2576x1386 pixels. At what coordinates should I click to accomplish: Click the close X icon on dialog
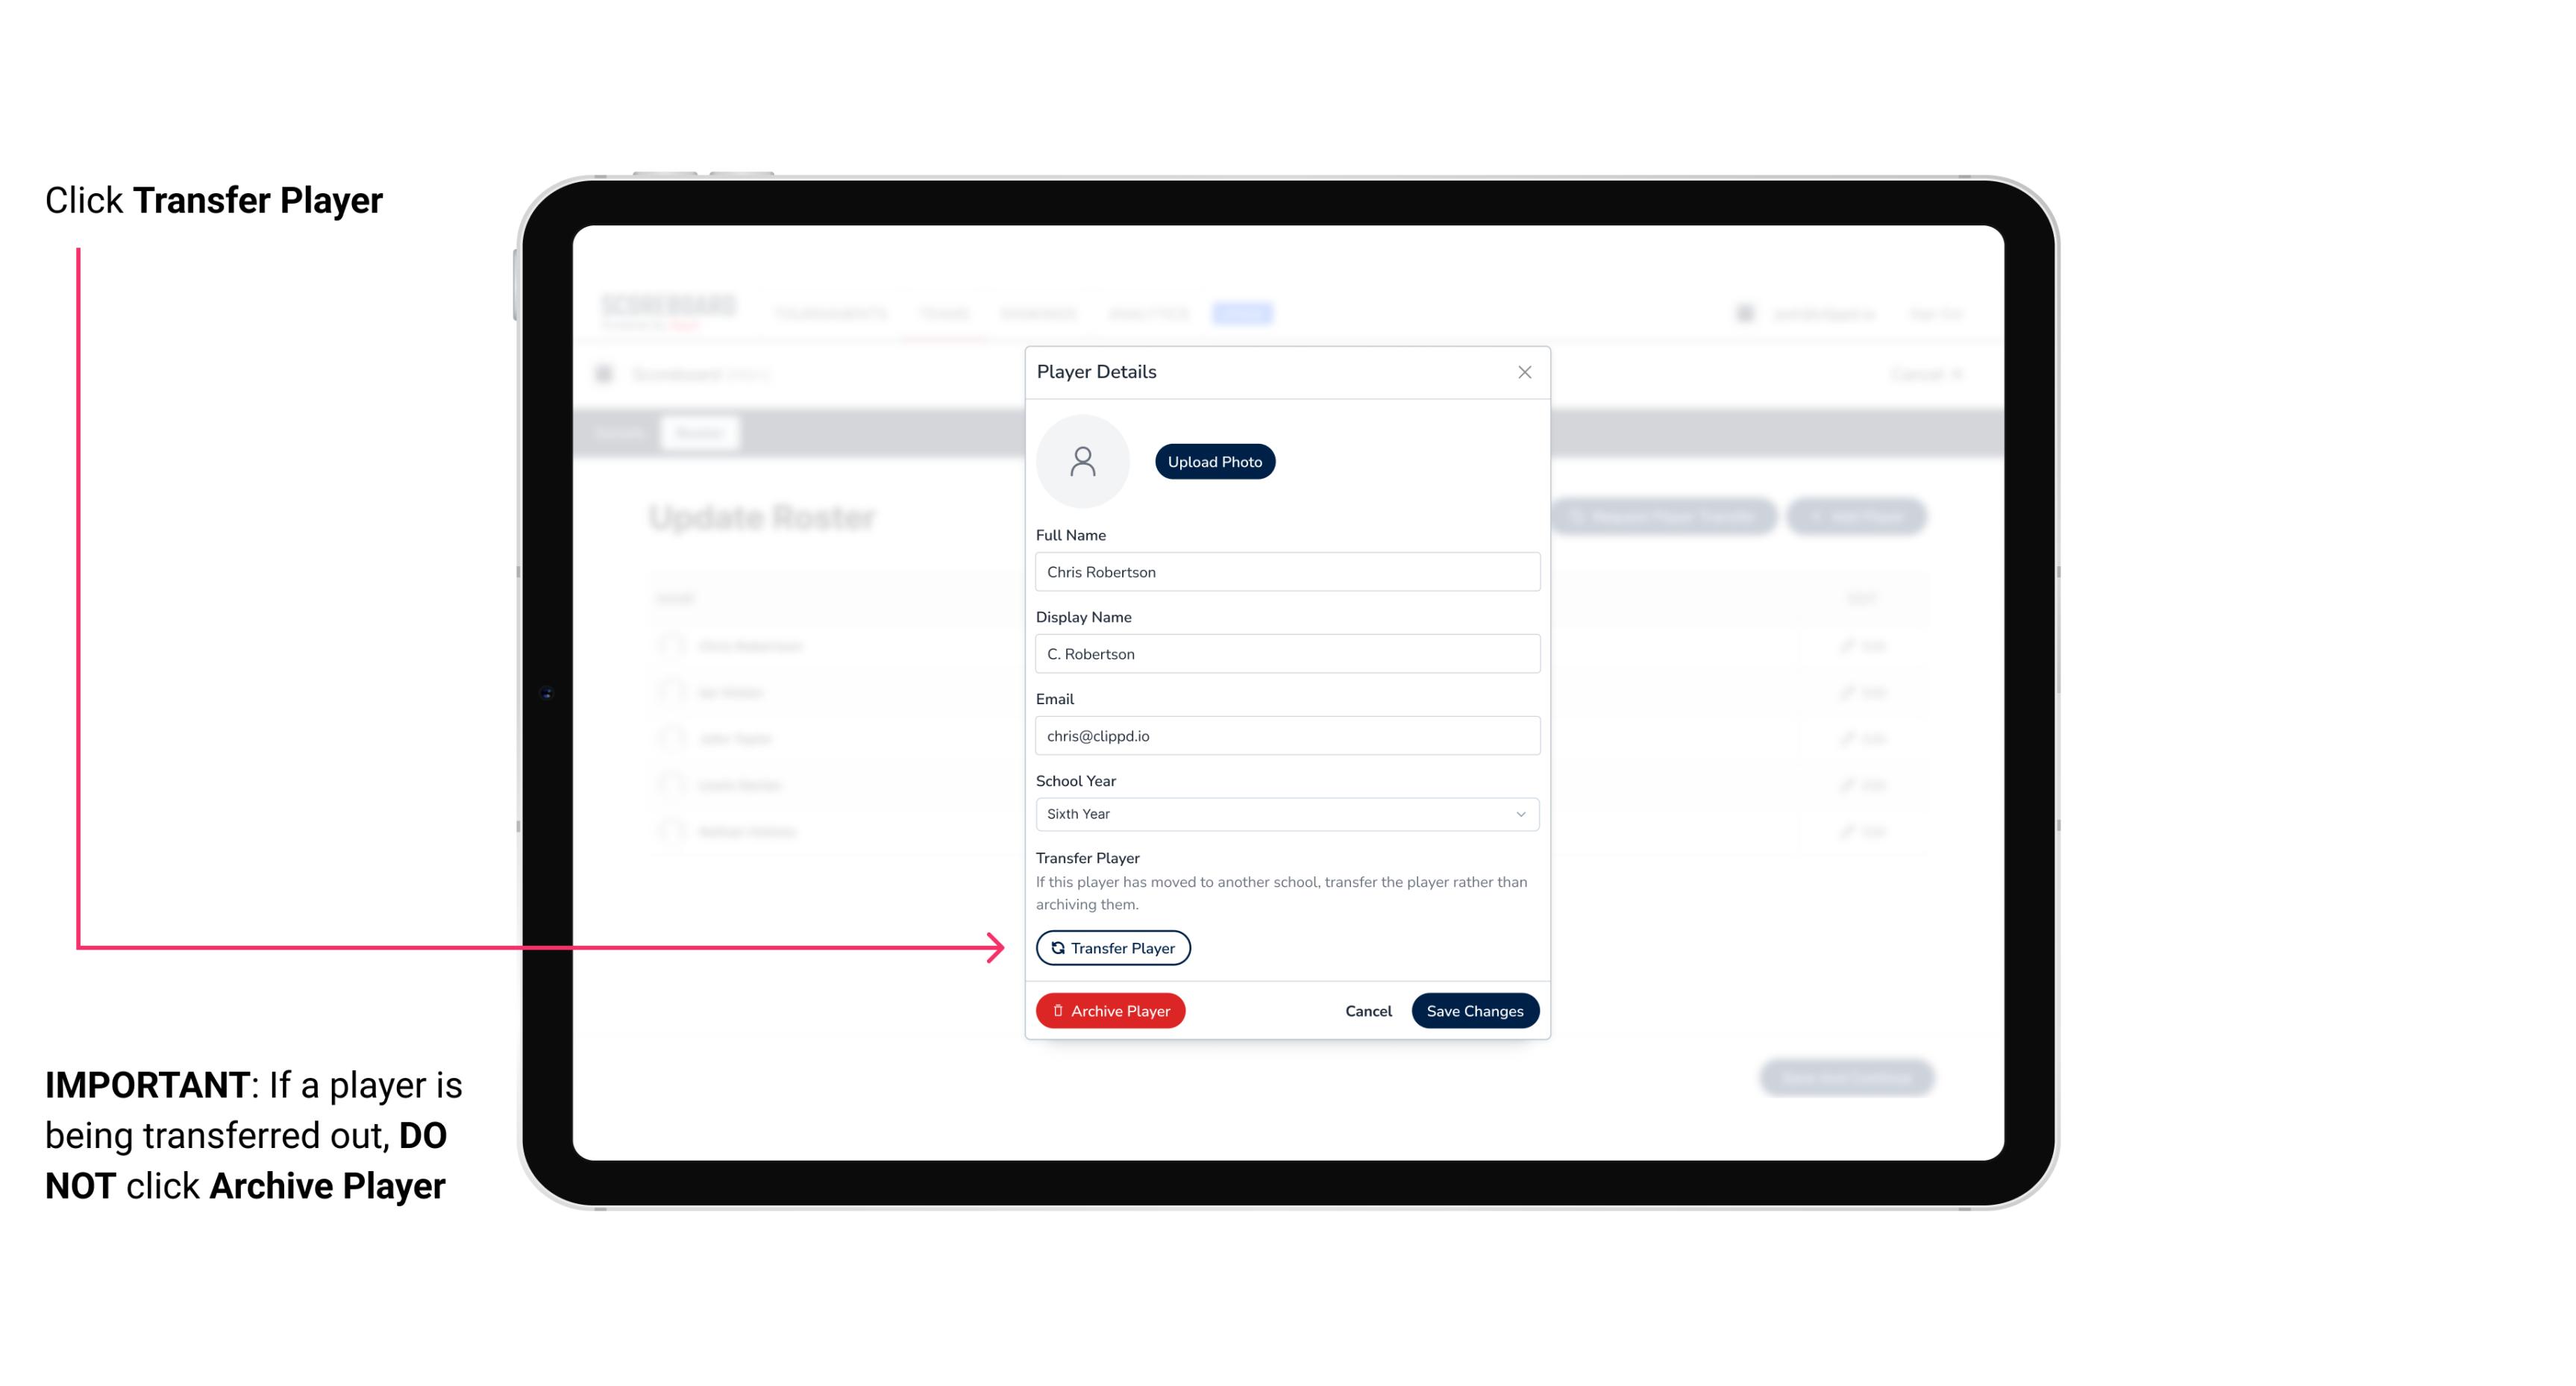coord(1524,372)
